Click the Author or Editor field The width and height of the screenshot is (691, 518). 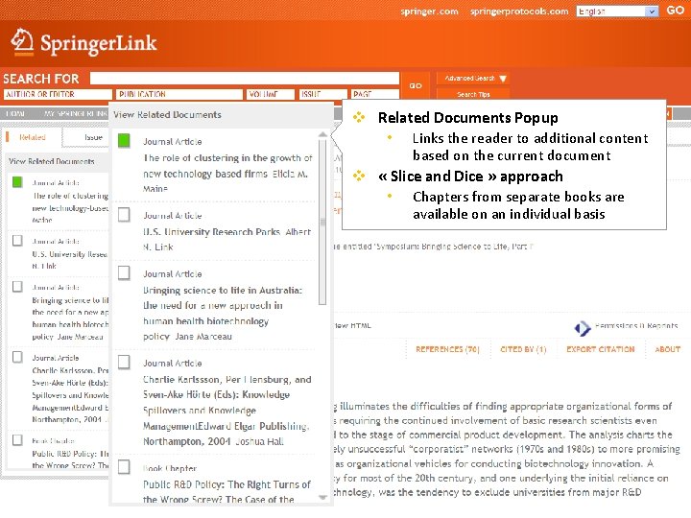click(x=58, y=94)
